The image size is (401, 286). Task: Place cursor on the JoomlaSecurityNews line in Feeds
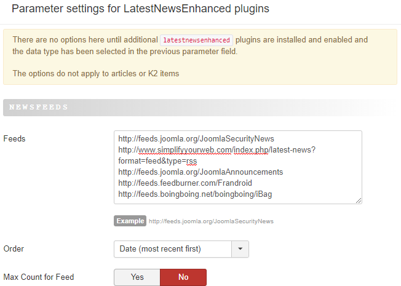coord(196,138)
